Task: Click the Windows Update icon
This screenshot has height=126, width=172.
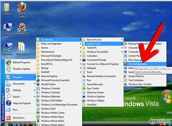Action: (x=8, y=69)
